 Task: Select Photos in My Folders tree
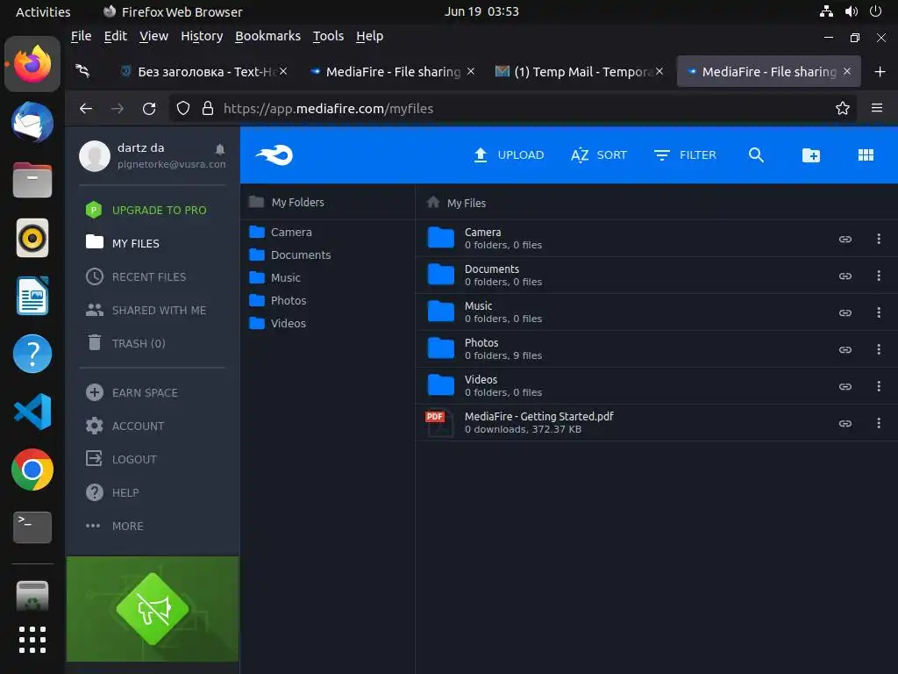(x=278, y=300)
